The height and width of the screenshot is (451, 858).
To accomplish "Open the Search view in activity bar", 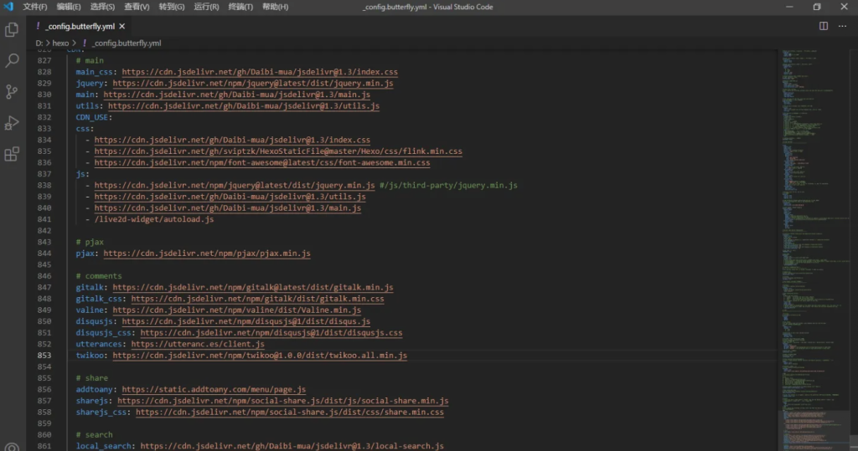I will pos(12,61).
